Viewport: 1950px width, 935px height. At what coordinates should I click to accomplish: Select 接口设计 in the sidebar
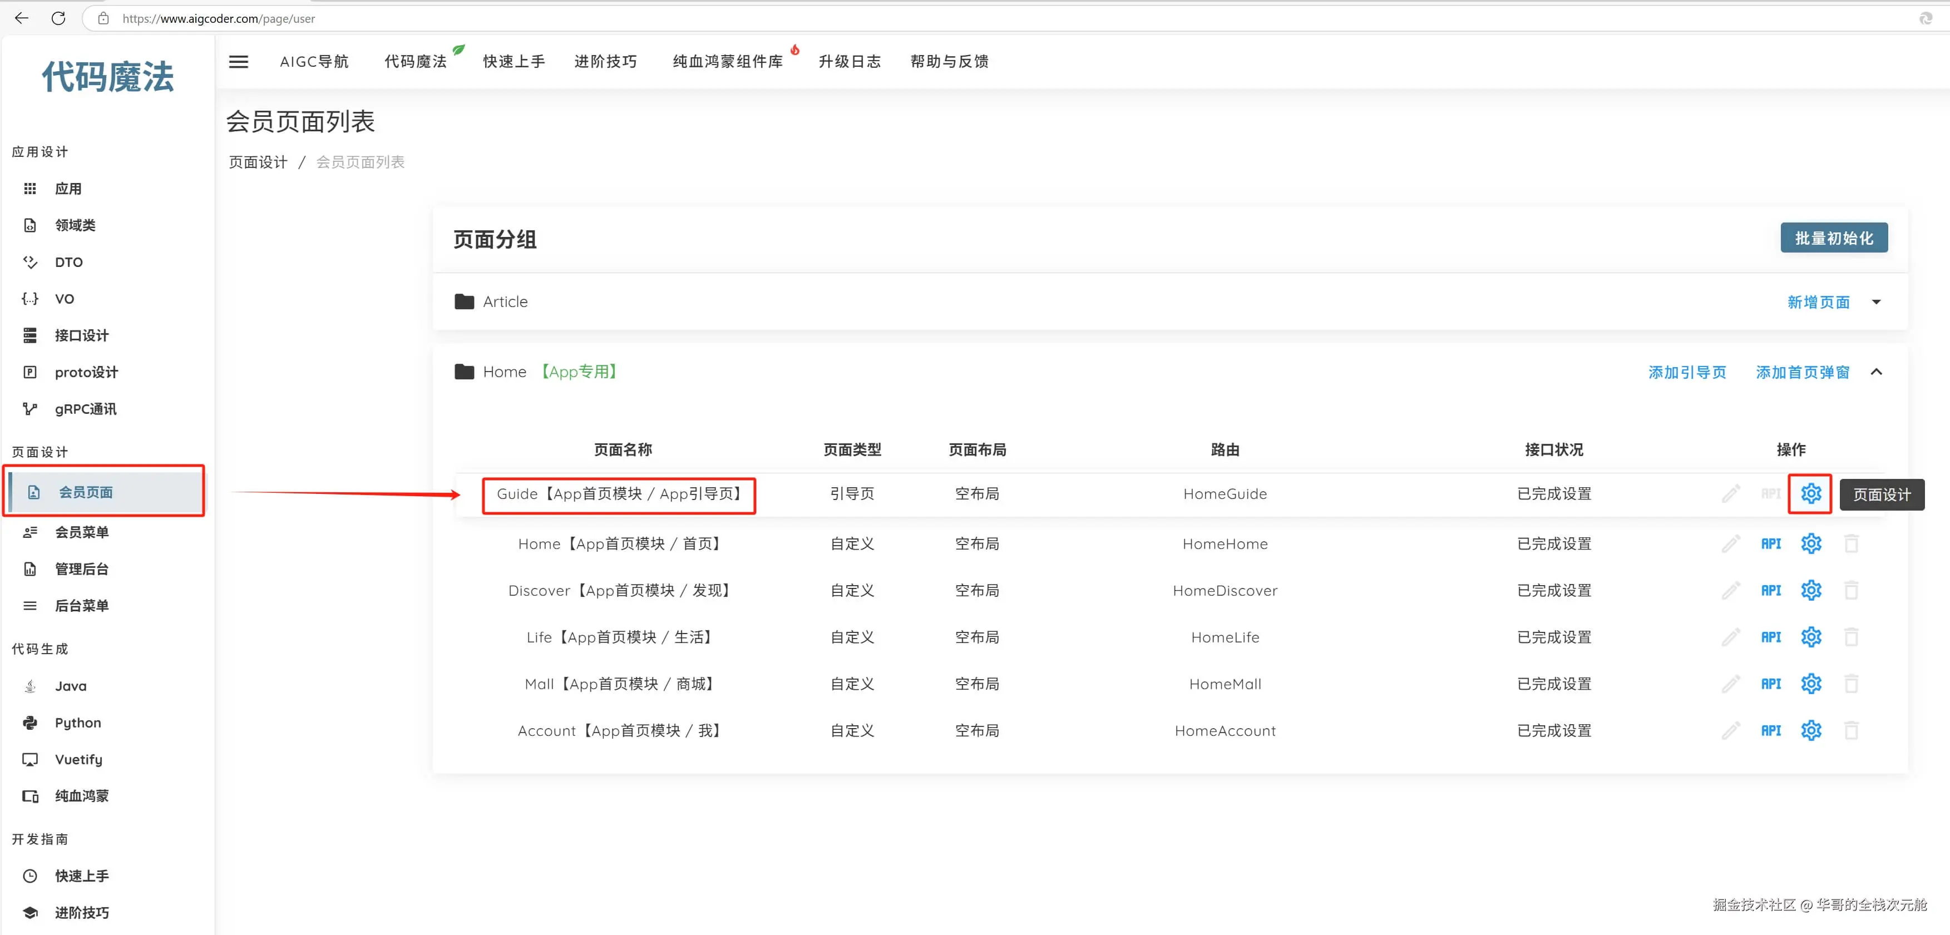click(x=81, y=335)
